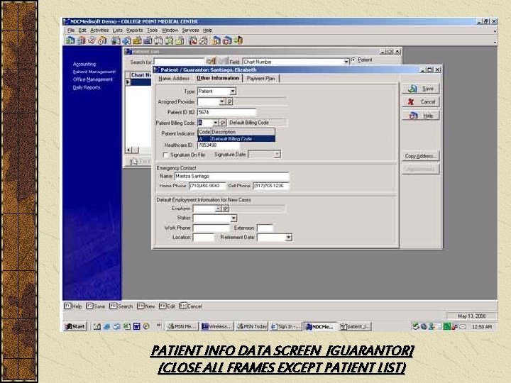Expand Field Chart Number dropdown

(x=346, y=62)
